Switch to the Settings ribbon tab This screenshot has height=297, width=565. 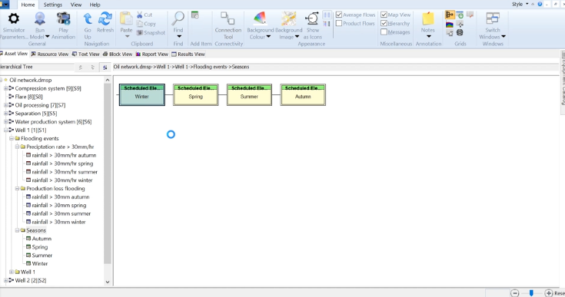coord(52,5)
